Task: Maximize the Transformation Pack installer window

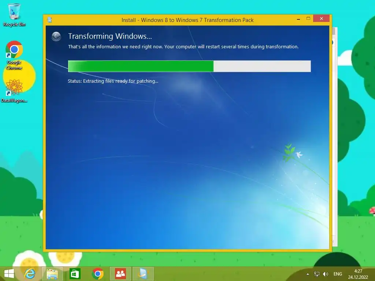Action: click(x=308, y=18)
